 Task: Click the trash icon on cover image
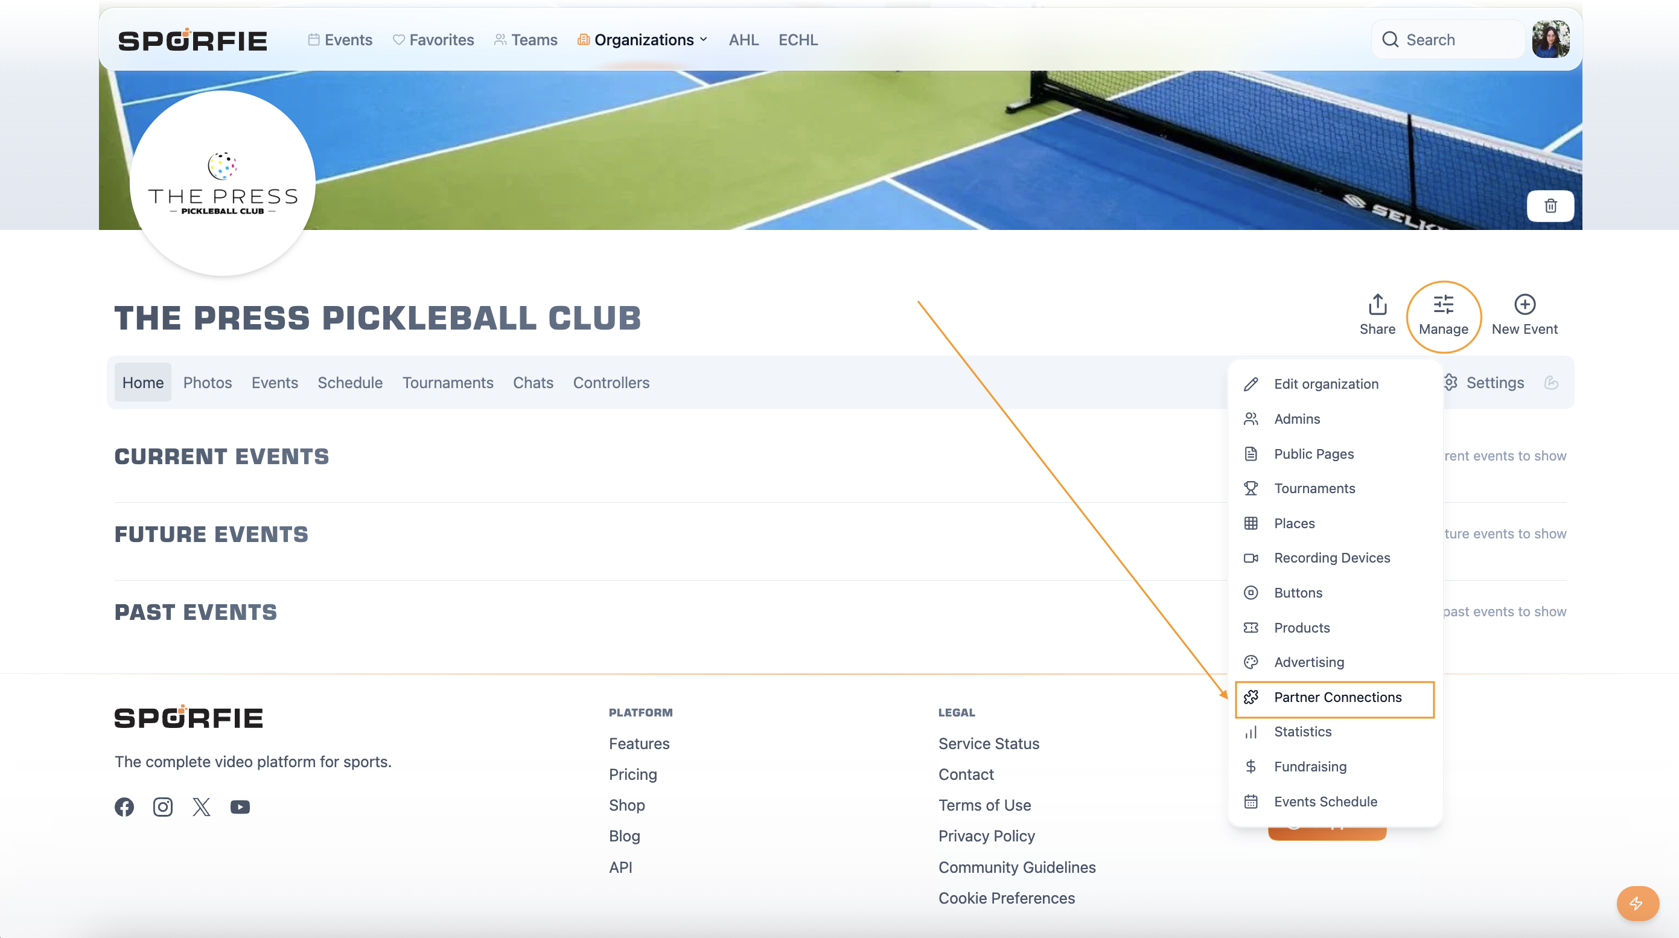click(1550, 206)
